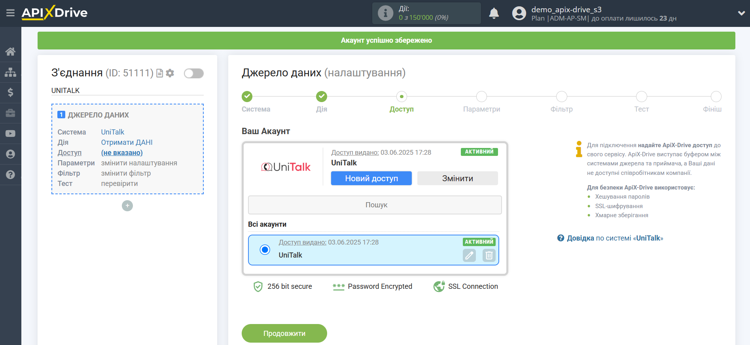Select the UniTalk account radio button
The height and width of the screenshot is (345, 750).
tap(265, 250)
